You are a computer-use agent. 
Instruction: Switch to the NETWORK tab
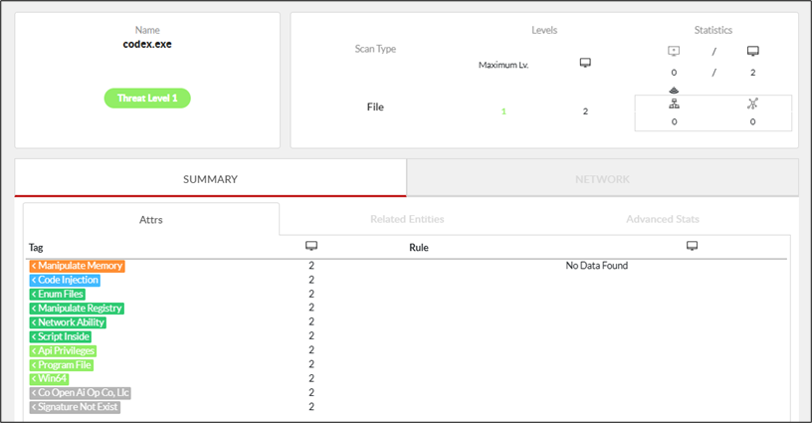tap(602, 179)
